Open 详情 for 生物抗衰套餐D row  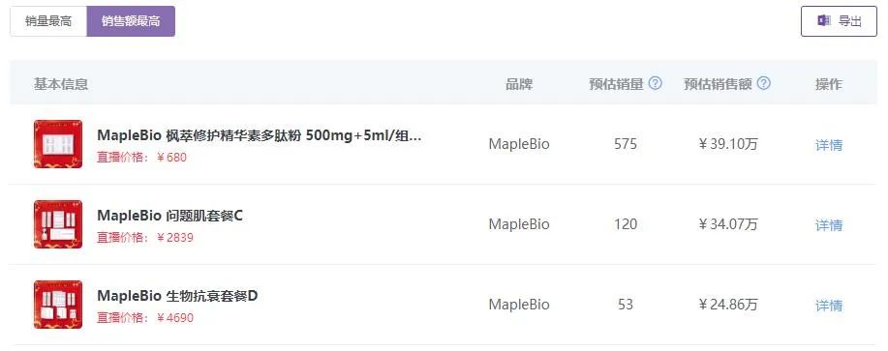[829, 306]
